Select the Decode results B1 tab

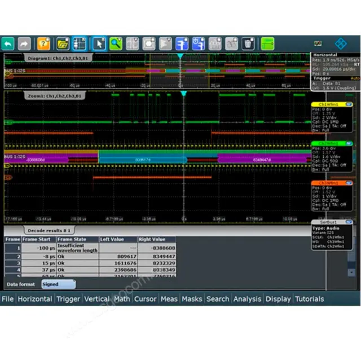click(x=50, y=230)
